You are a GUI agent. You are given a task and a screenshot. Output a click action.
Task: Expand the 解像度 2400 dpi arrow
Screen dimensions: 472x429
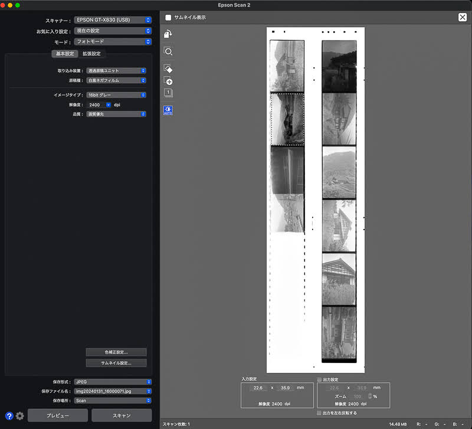pyautogui.click(x=109, y=105)
